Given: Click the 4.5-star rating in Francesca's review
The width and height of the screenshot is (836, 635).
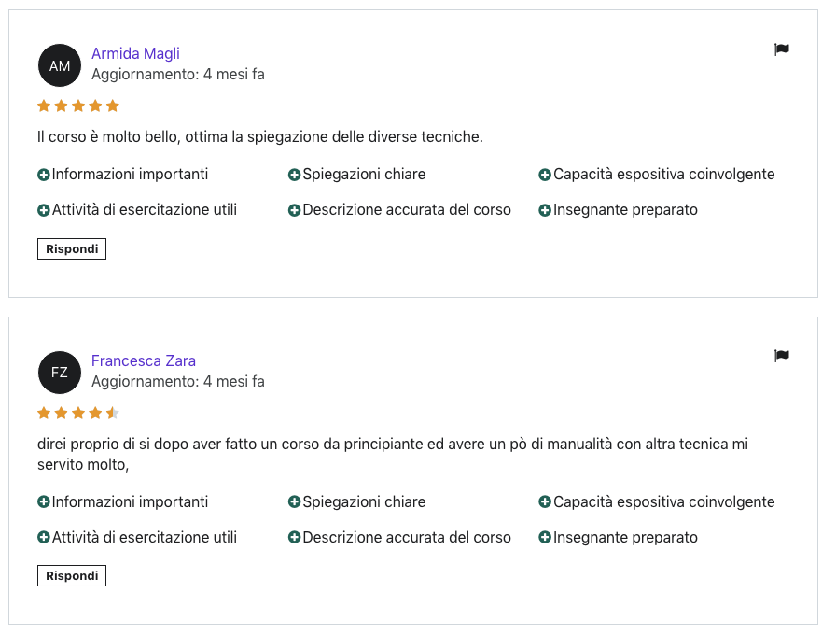Looking at the screenshot, I should pyautogui.click(x=78, y=413).
